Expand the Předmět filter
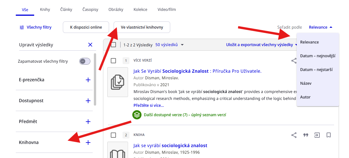The image size is (349, 158). tap(88, 122)
